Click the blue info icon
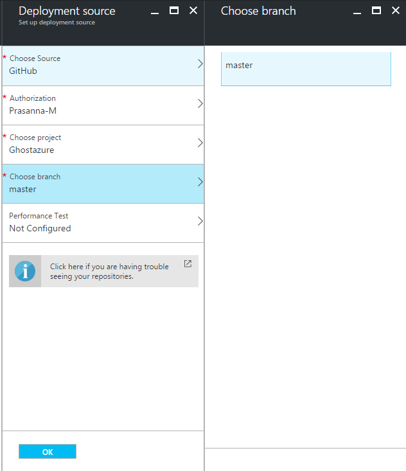Viewport: 406px width, 471px height. (x=25, y=271)
